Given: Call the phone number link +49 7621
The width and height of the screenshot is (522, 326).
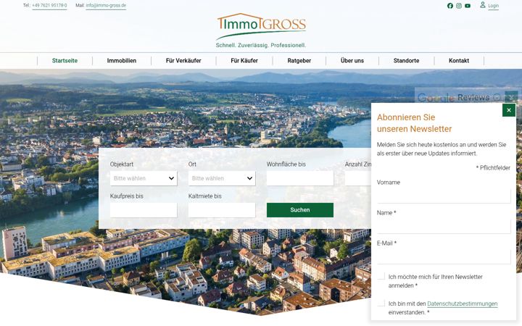Looking at the screenshot, I should 49,5.
